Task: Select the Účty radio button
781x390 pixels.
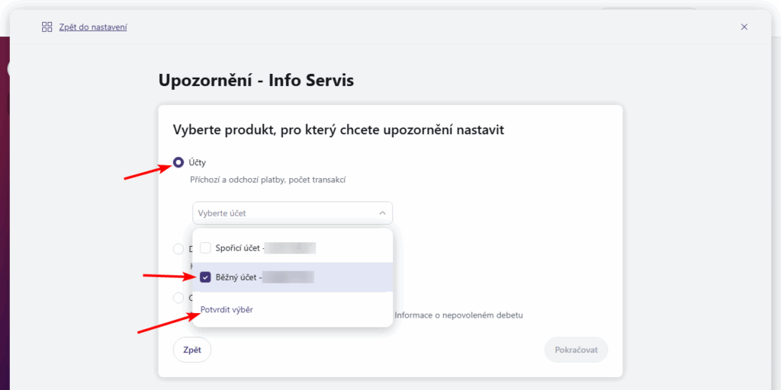Action: [178, 162]
